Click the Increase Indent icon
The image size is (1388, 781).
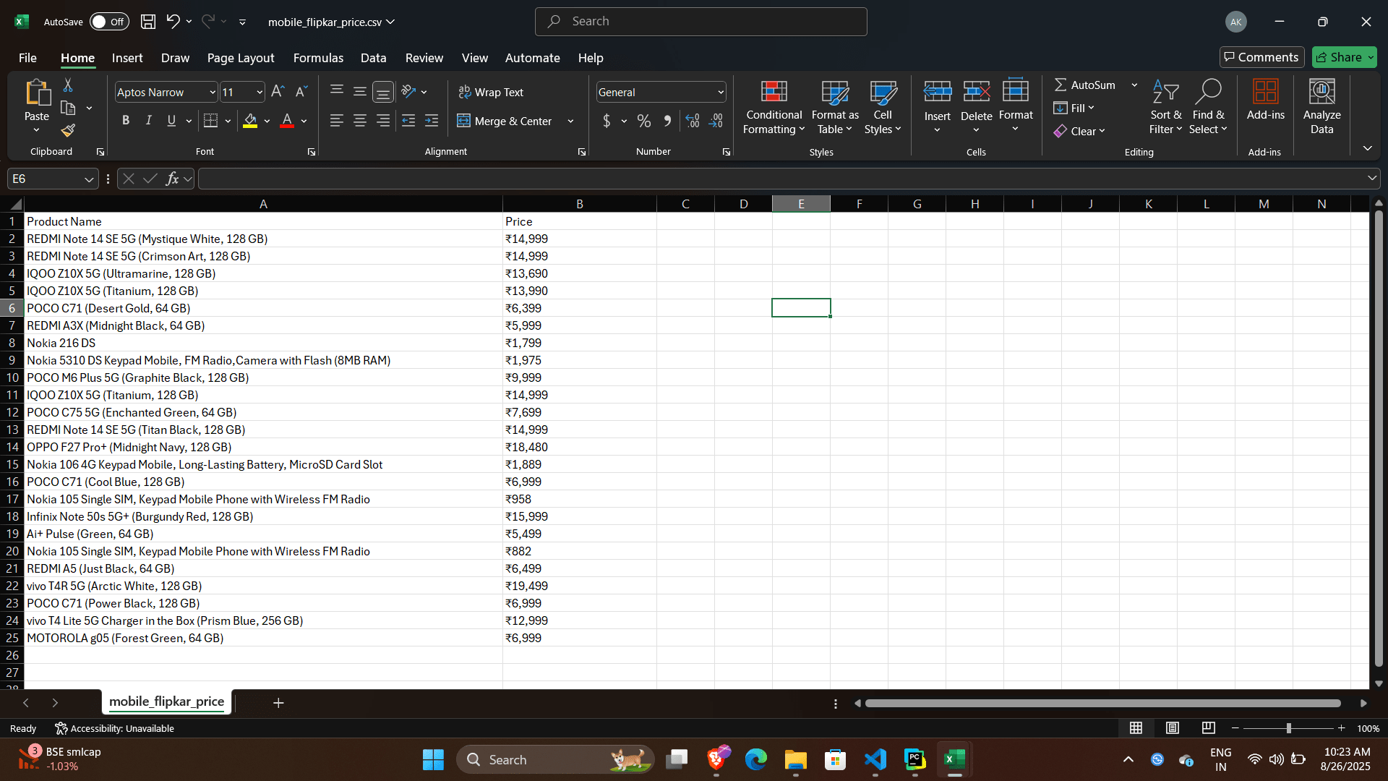pyautogui.click(x=432, y=121)
